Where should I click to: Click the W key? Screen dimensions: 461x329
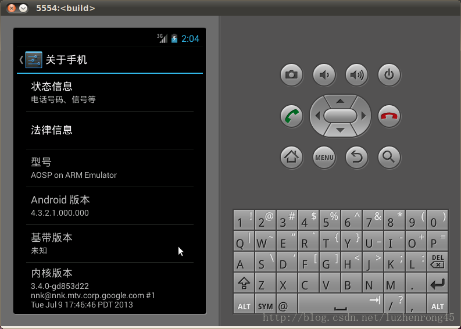[x=266, y=241]
